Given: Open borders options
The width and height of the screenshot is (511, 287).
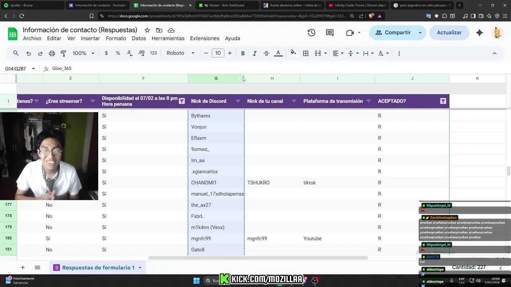Looking at the screenshot, I should 306,53.
